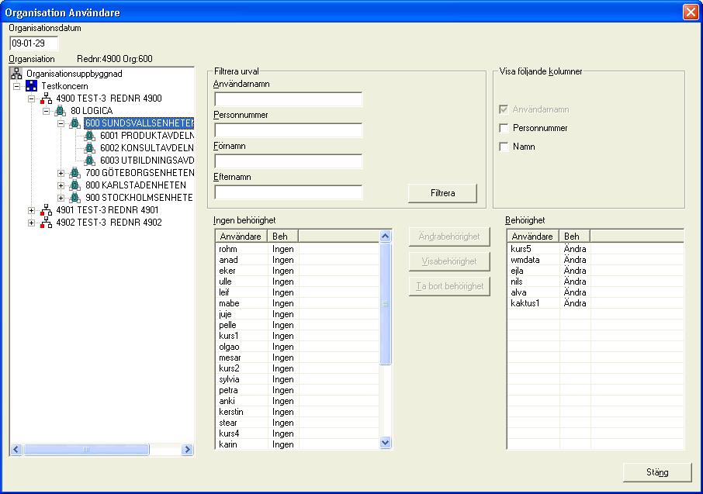Click the user list scrollbar up arrow
The height and width of the screenshot is (494, 703).
(x=385, y=237)
